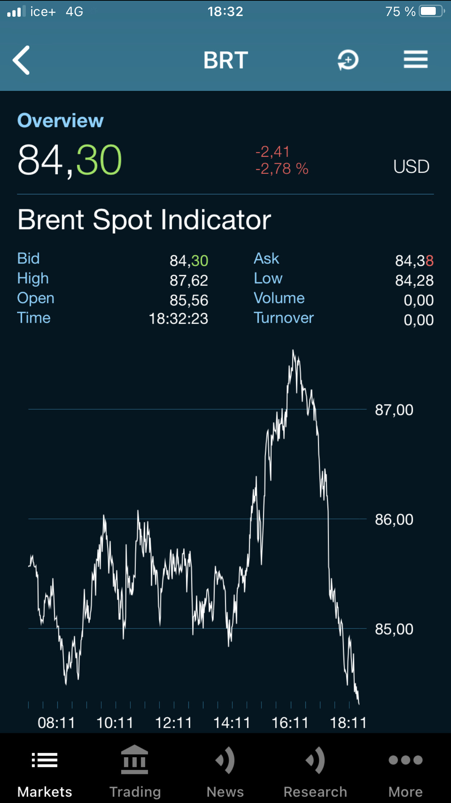The height and width of the screenshot is (803, 451).
Task: Tap the 84,30 last price
Action: coord(70,160)
